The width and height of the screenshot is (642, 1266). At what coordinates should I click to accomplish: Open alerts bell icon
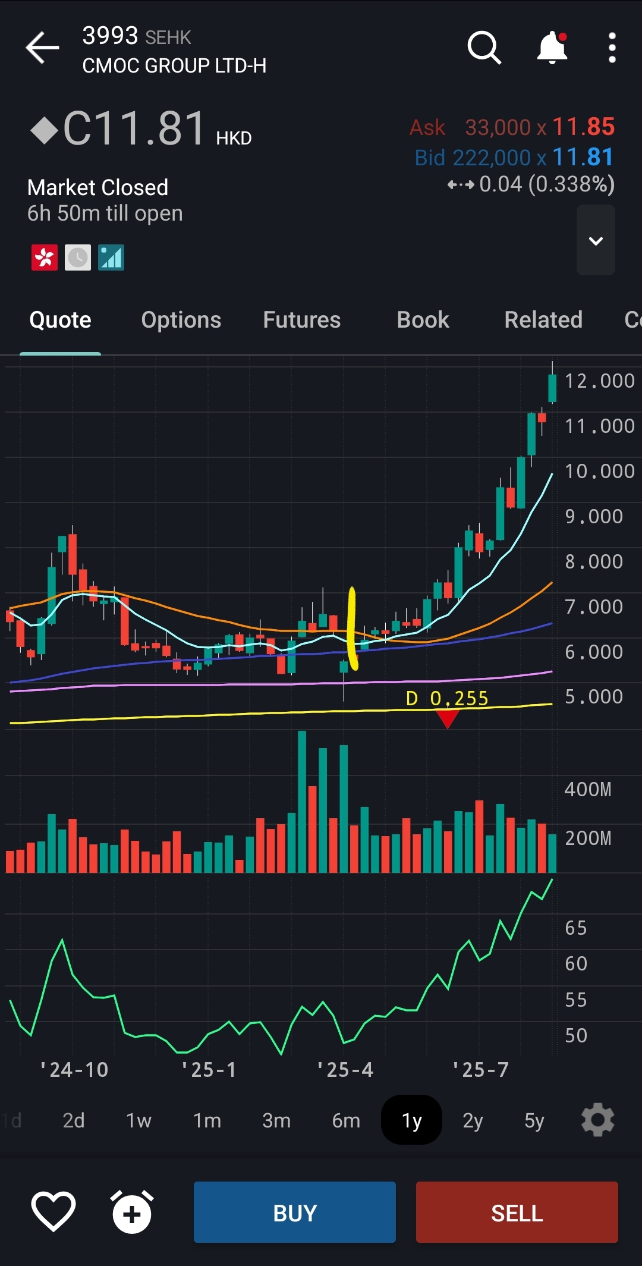pyautogui.click(x=552, y=48)
